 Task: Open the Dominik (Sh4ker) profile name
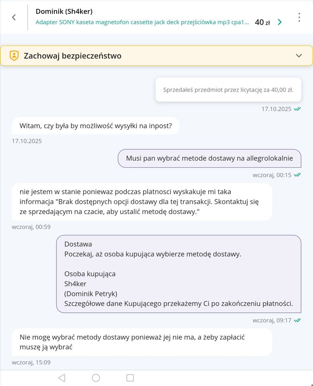(x=64, y=11)
